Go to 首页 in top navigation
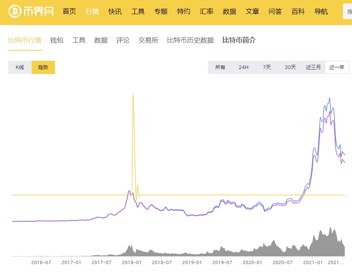352x272 pixels. [x=69, y=11]
